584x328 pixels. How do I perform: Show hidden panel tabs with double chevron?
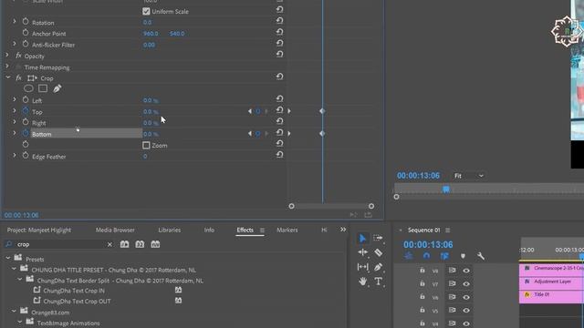(x=343, y=230)
